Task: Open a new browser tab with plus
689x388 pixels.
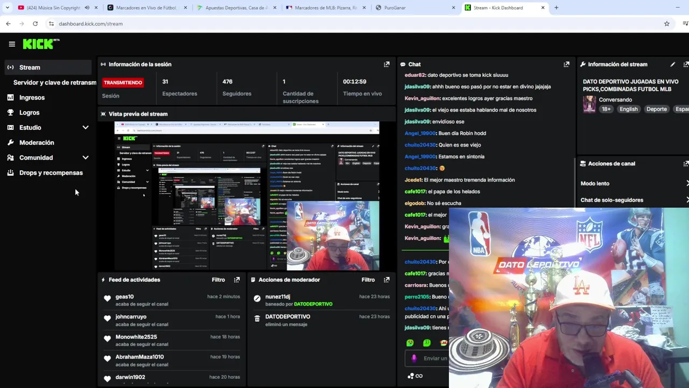Action: [x=556, y=8]
